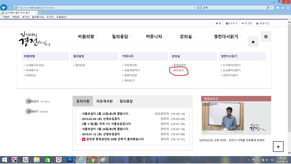
Task: Click the browser back arrow button
Action: click(x=4, y=8)
